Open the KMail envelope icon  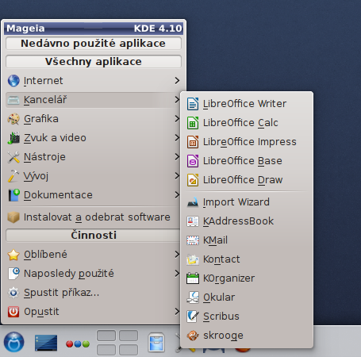pyautogui.click(x=193, y=240)
